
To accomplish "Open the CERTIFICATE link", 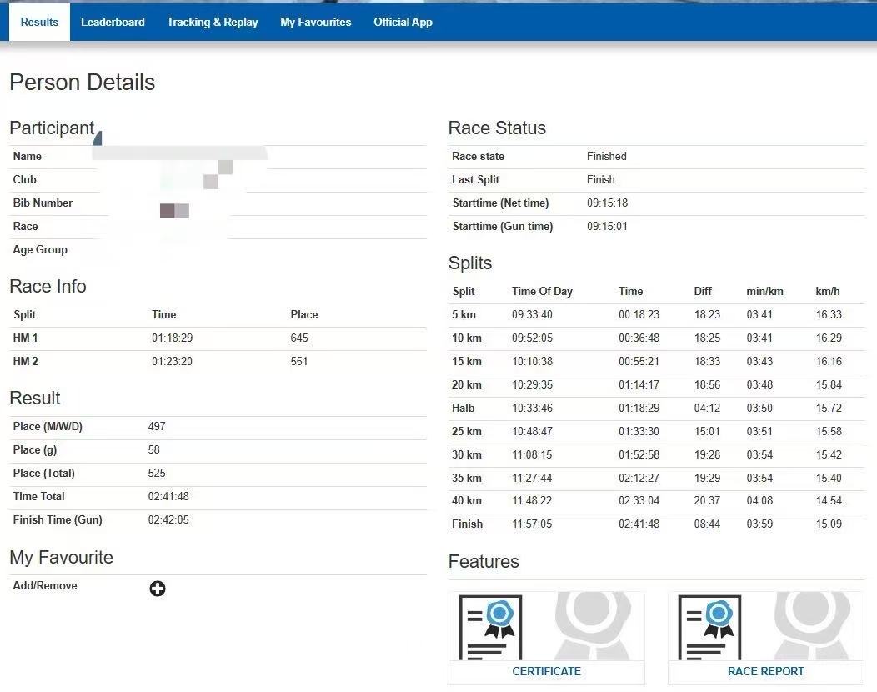I will [x=546, y=671].
